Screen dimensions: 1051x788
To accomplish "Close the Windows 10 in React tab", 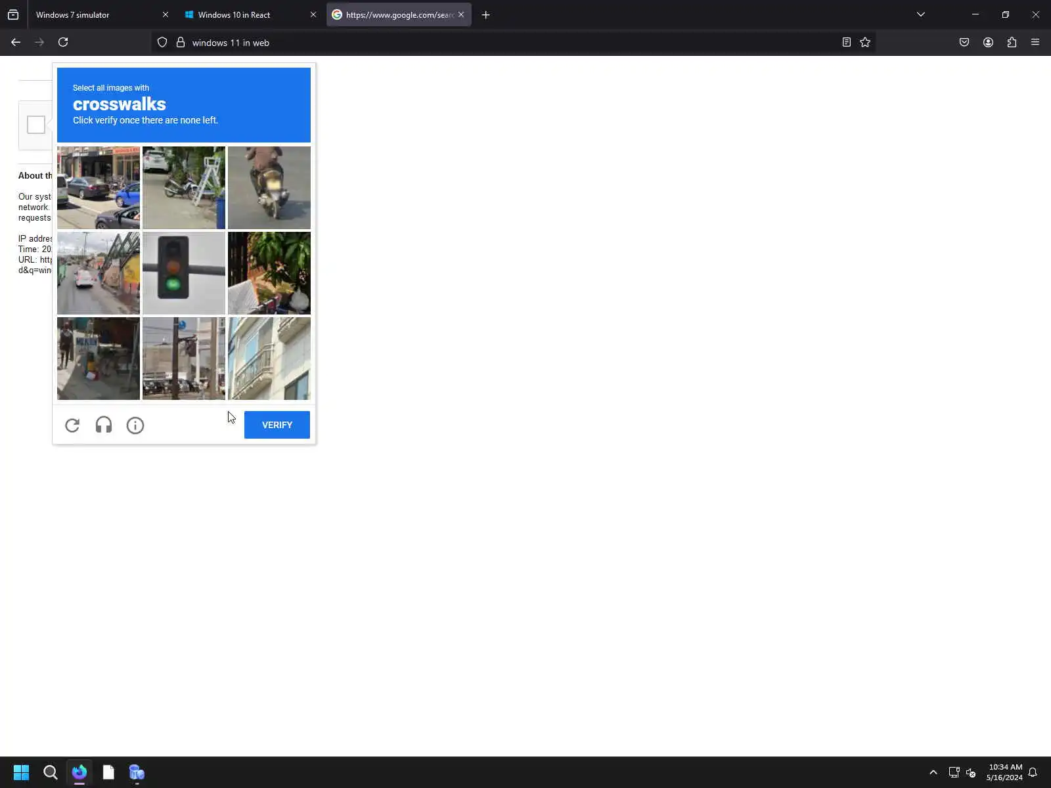I will pyautogui.click(x=313, y=14).
